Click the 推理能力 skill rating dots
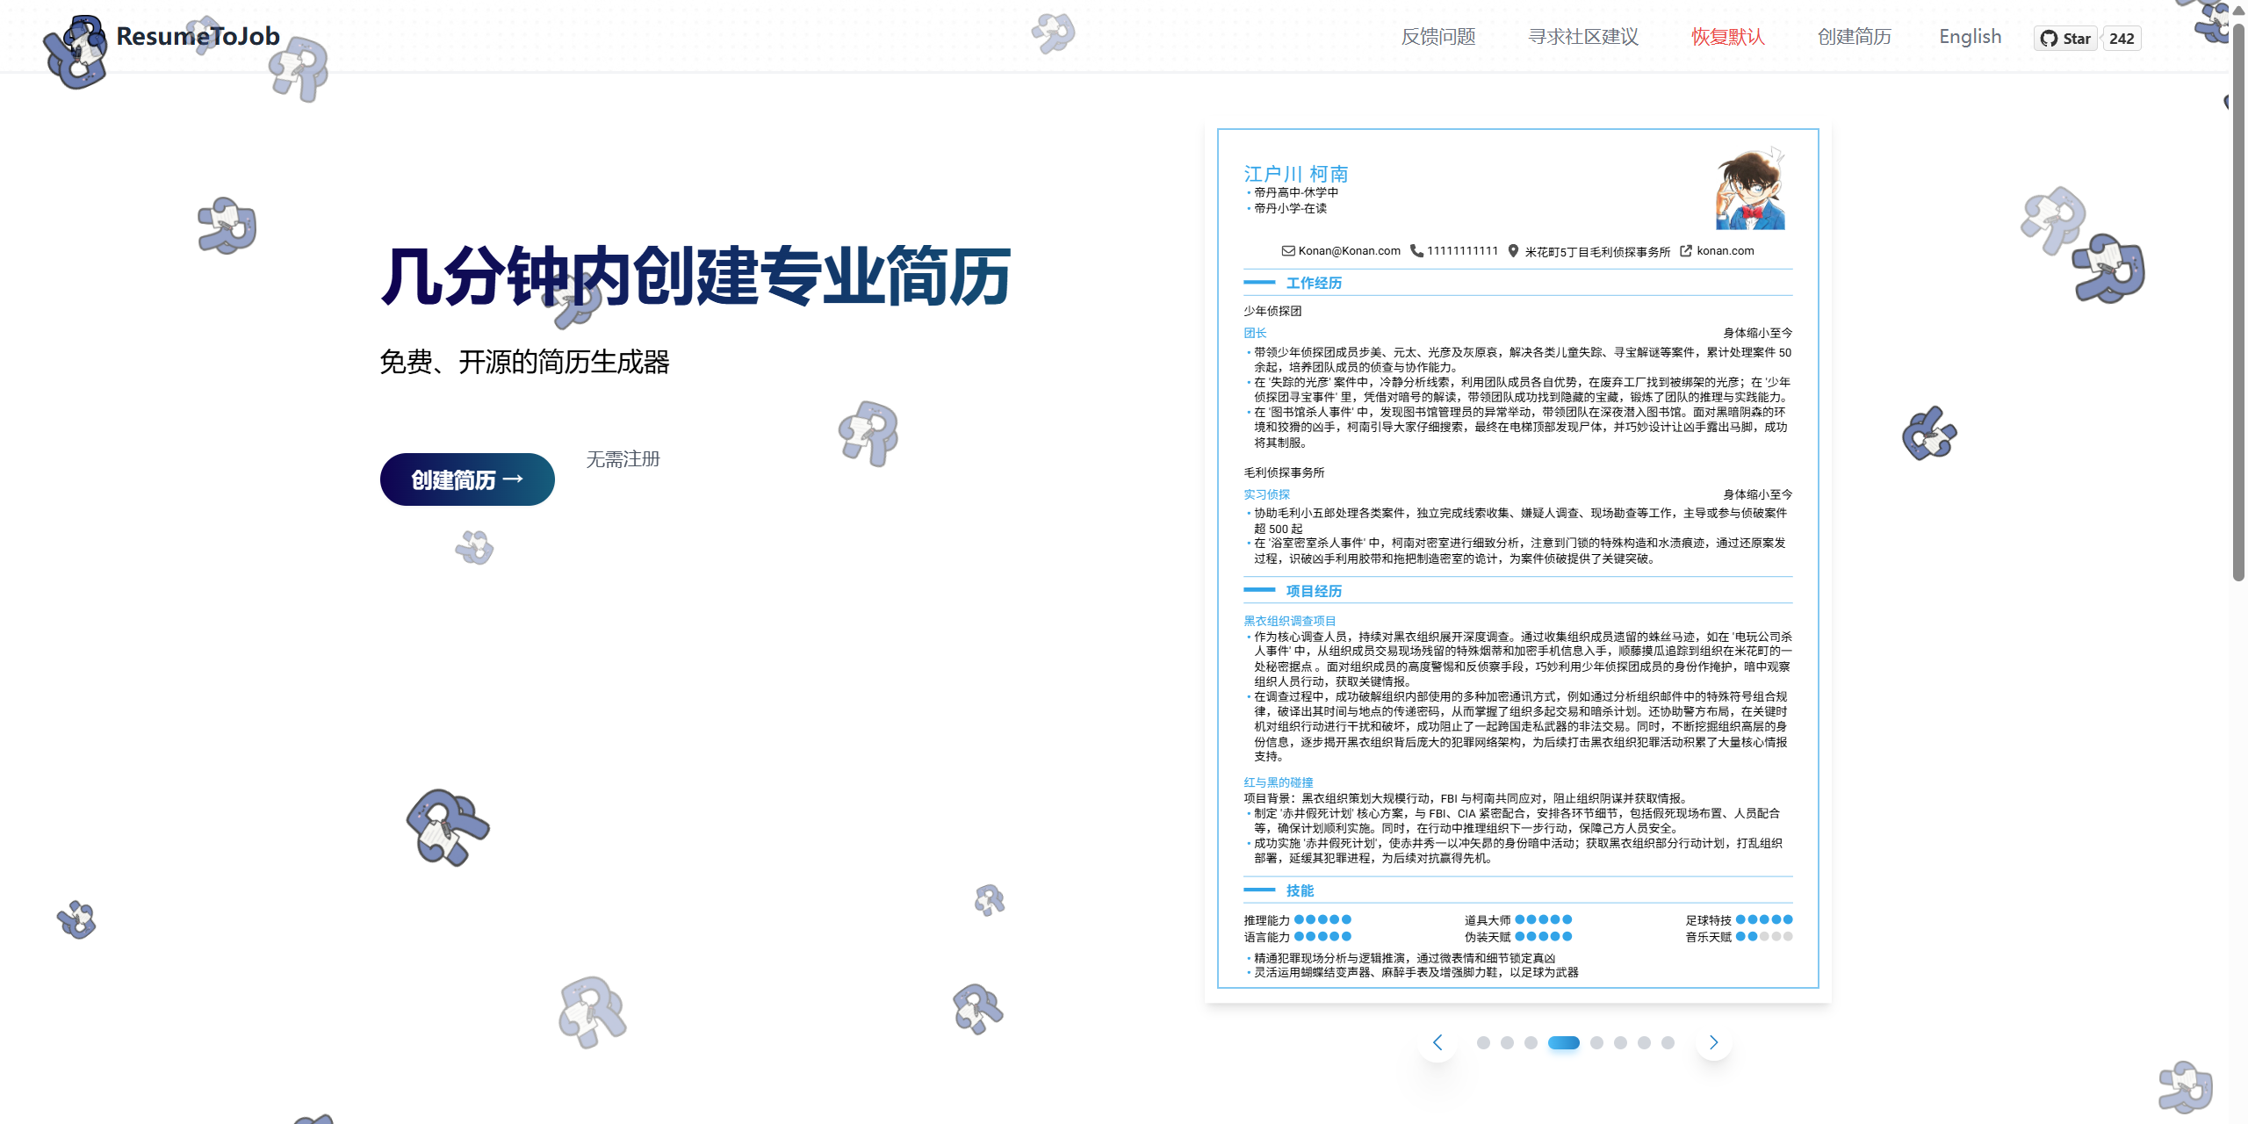Viewport: 2248px width, 1124px height. (x=1322, y=919)
